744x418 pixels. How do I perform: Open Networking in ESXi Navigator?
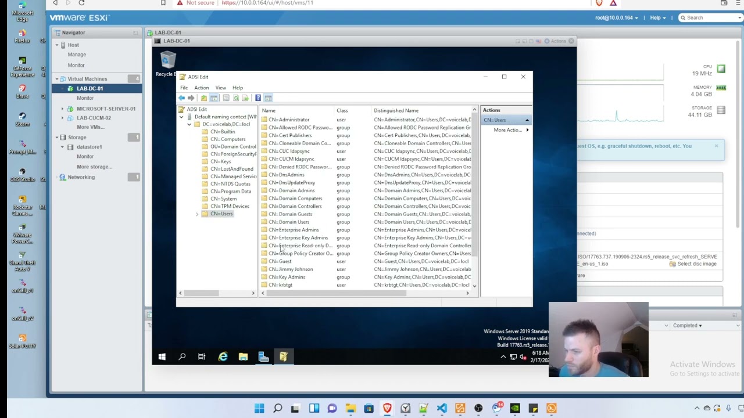tap(81, 177)
